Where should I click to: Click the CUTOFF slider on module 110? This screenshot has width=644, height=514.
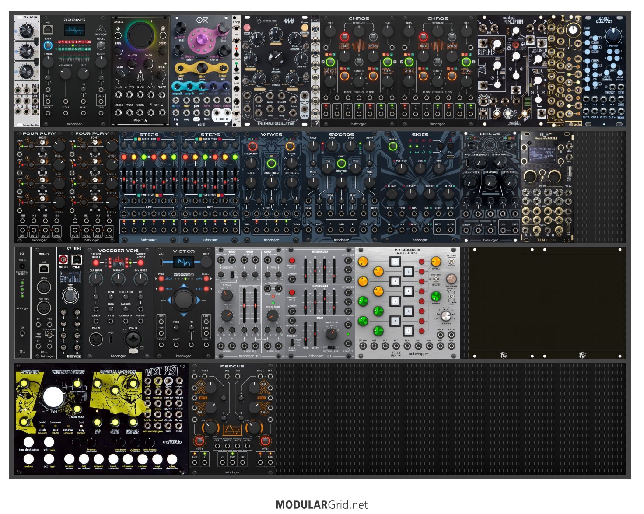click(x=244, y=306)
